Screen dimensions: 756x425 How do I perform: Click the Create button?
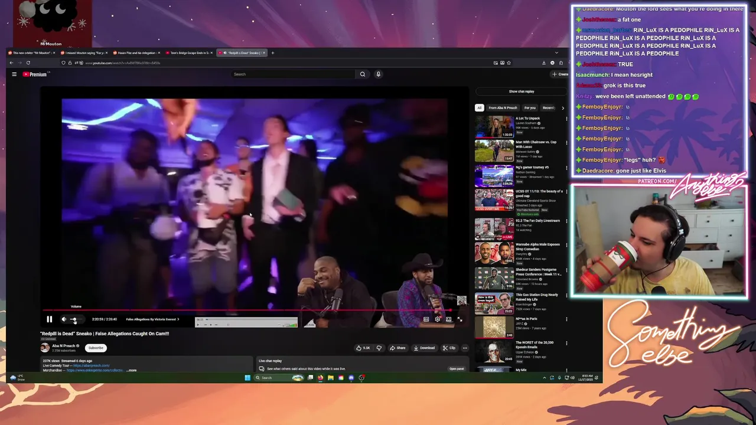point(559,74)
